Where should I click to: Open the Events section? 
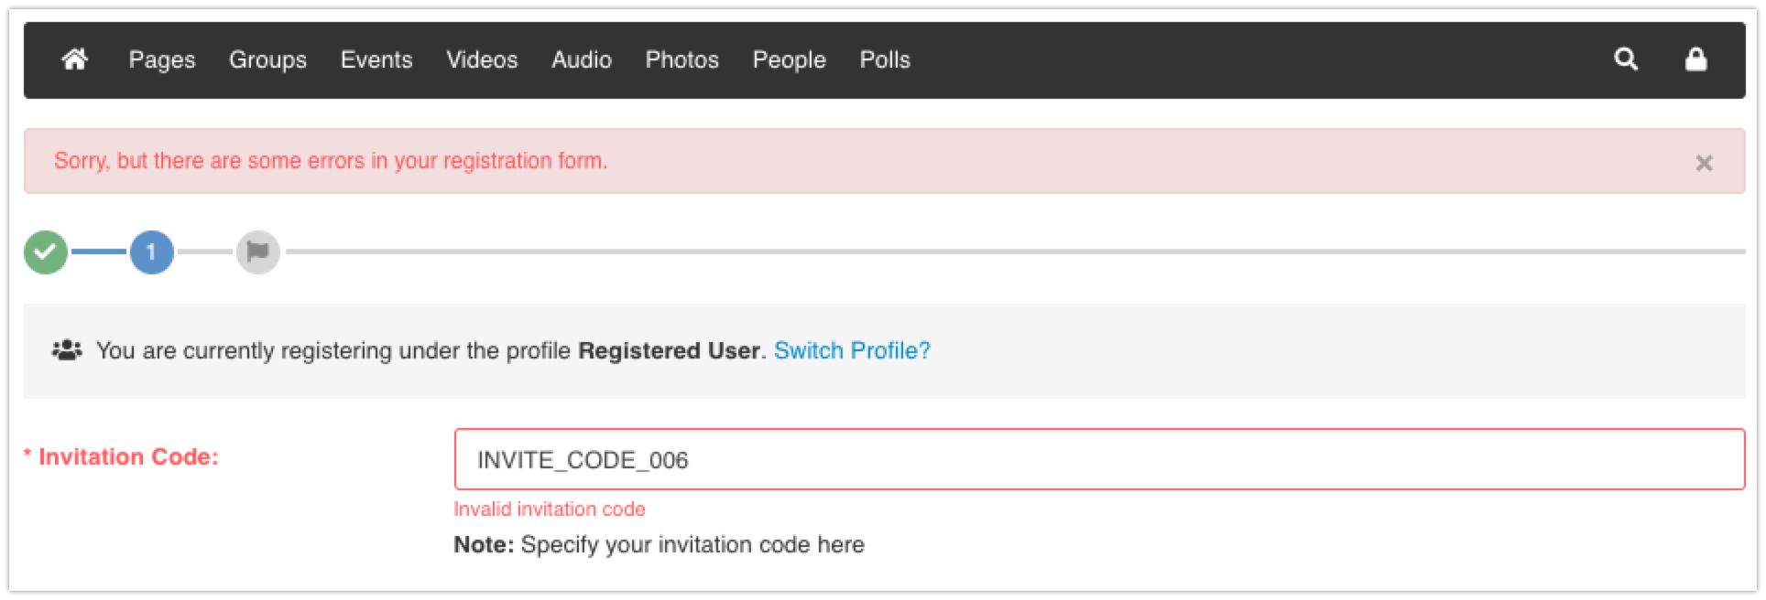376,59
